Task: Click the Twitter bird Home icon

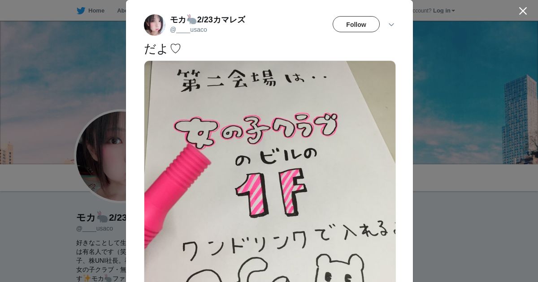Action: click(81, 11)
